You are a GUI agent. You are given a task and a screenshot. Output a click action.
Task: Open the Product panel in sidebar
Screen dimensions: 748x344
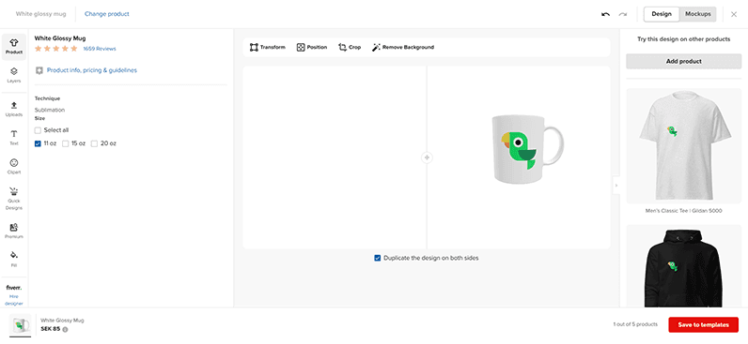[14, 47]
